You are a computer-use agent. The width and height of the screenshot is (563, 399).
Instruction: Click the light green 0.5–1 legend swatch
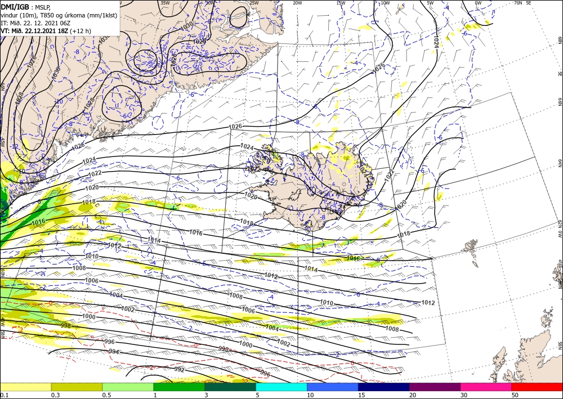point(128,387)
